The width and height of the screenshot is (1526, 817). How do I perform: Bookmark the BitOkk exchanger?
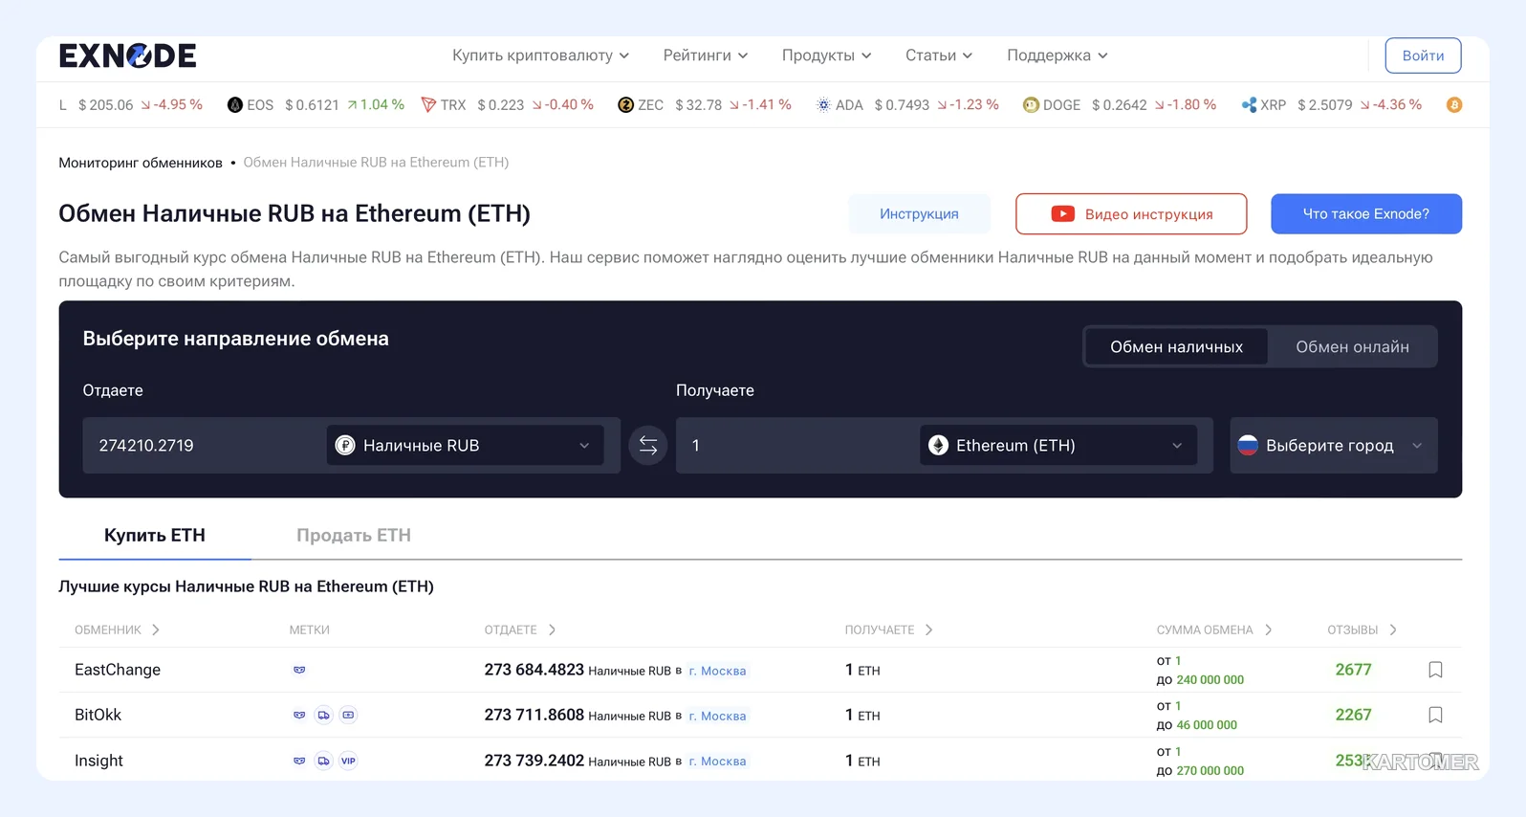[x=1435, y=715]
